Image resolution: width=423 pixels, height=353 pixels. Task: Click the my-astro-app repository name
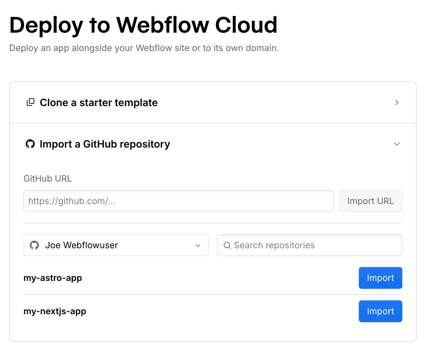53,278
